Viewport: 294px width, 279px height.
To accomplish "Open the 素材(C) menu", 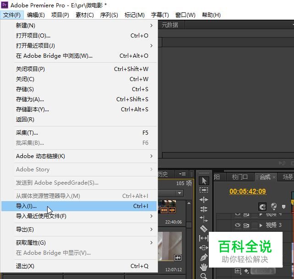I will [85, 15].
